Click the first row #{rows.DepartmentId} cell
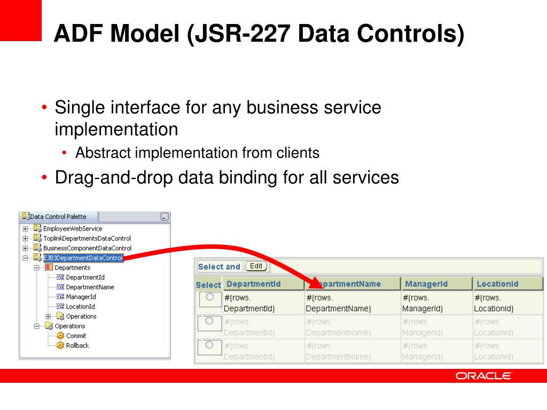Screen dimensions: 547x410 point(264,303)
